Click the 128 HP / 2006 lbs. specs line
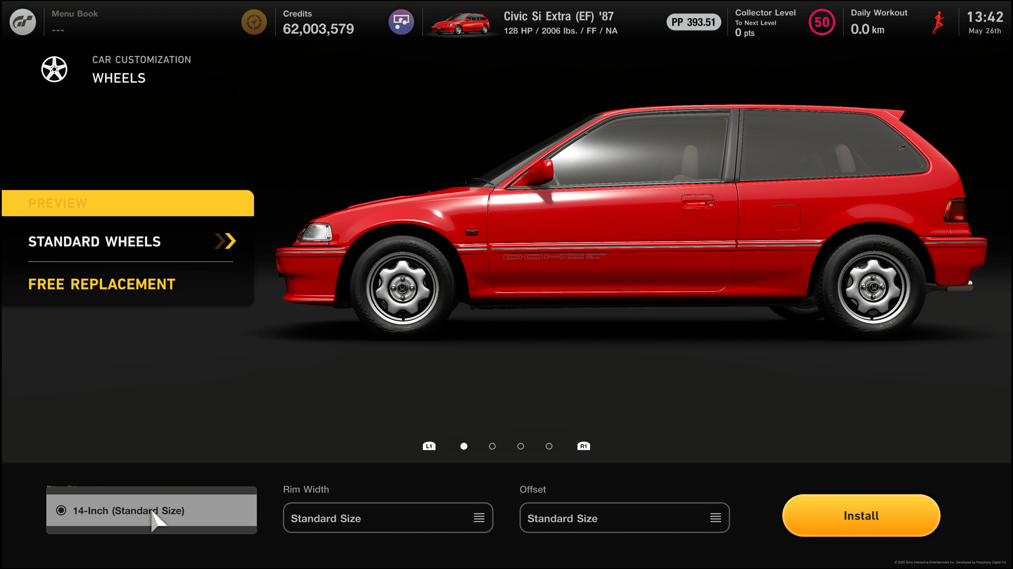The height and width of the screenshot is (569, 1013). [560, 31]
